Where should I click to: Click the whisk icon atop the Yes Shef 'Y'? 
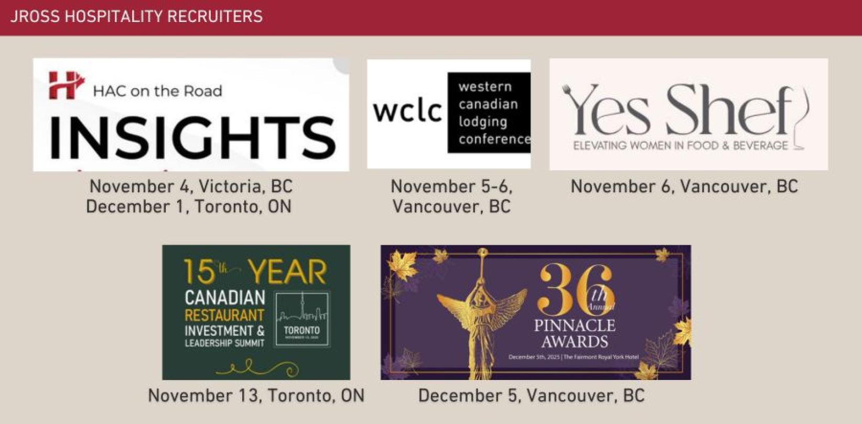point(567,92)
